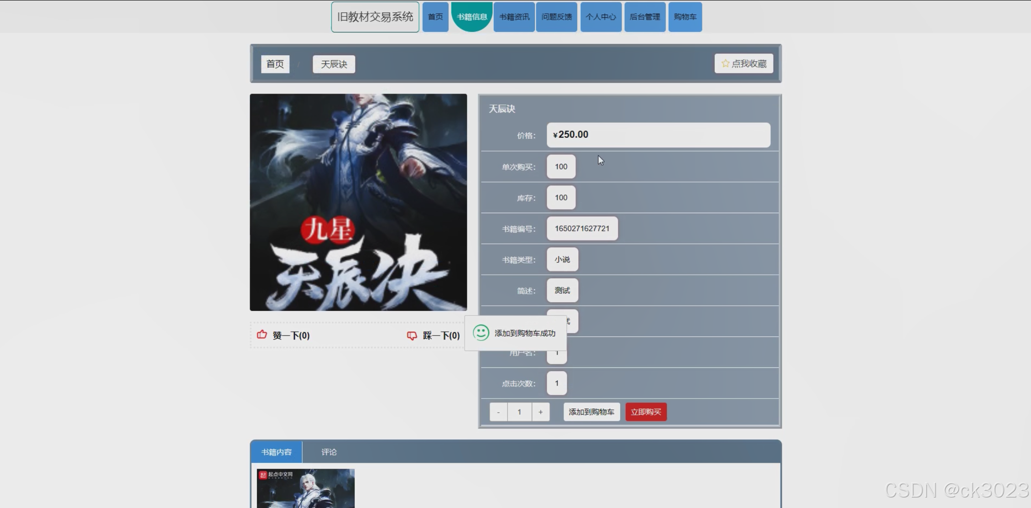This screenshot has width=1031, height=508.
Task: Decrease quantity with the minus button
Action: point(498,412)
